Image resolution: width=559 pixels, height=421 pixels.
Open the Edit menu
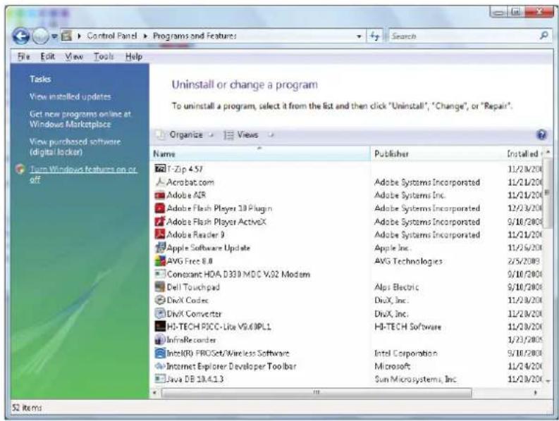(x=47, y=56)
